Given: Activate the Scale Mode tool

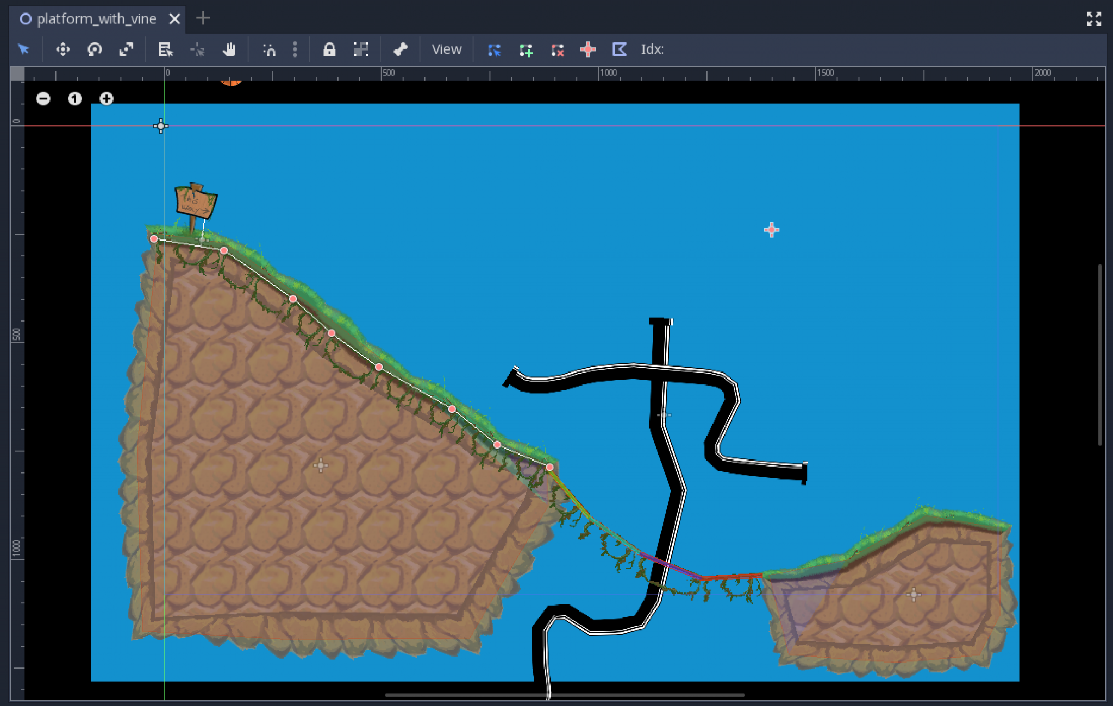Looking at the screenshot, I should click(126, 49).
